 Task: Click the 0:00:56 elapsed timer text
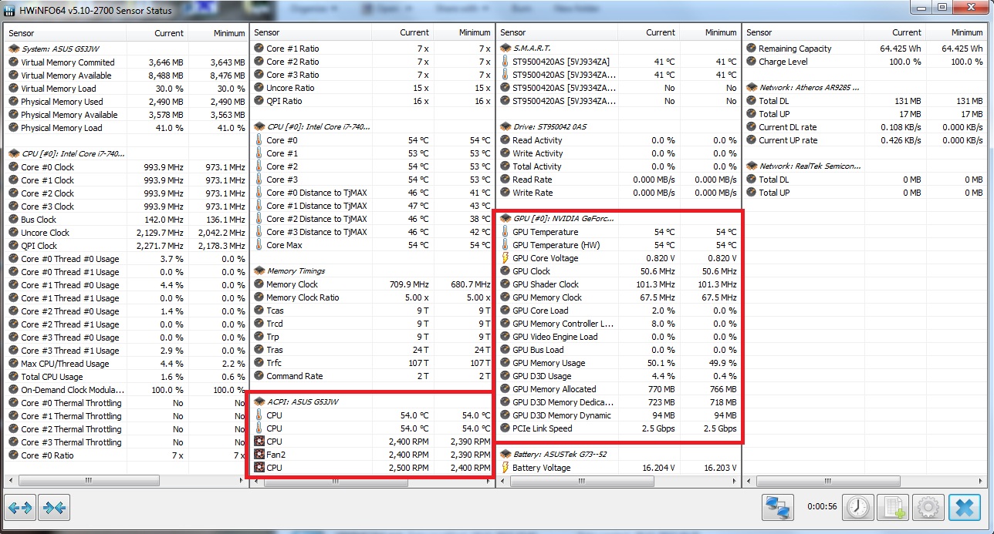coord(821,507)
